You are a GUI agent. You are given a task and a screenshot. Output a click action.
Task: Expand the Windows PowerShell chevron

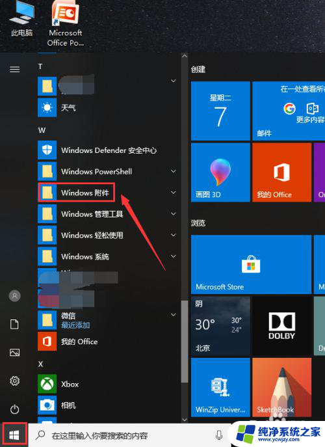[x=173, y=171]
